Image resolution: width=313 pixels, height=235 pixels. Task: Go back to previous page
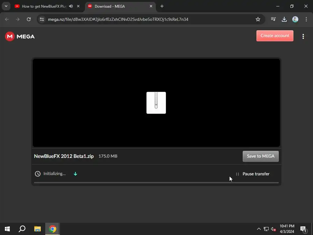pos(7,19)
